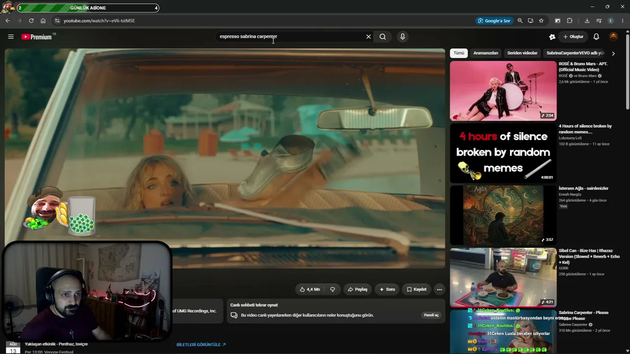The image size is (630, 354).
Task: Open more video actions ellipsis
Action: pyautogui.click(x=439, y=290)
